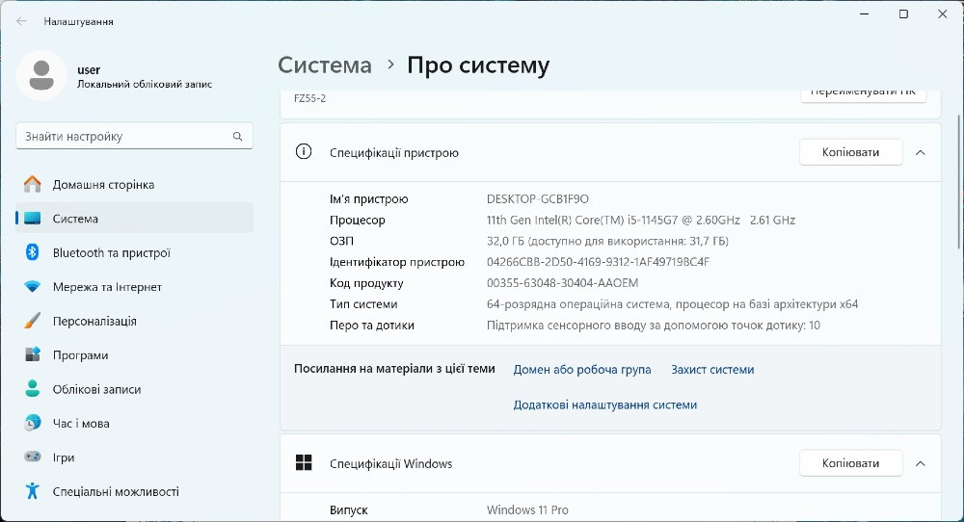This screenshot has width=964, height=522.
Task: Open Домашня сторінка home icon
Action: coord(33,184)
